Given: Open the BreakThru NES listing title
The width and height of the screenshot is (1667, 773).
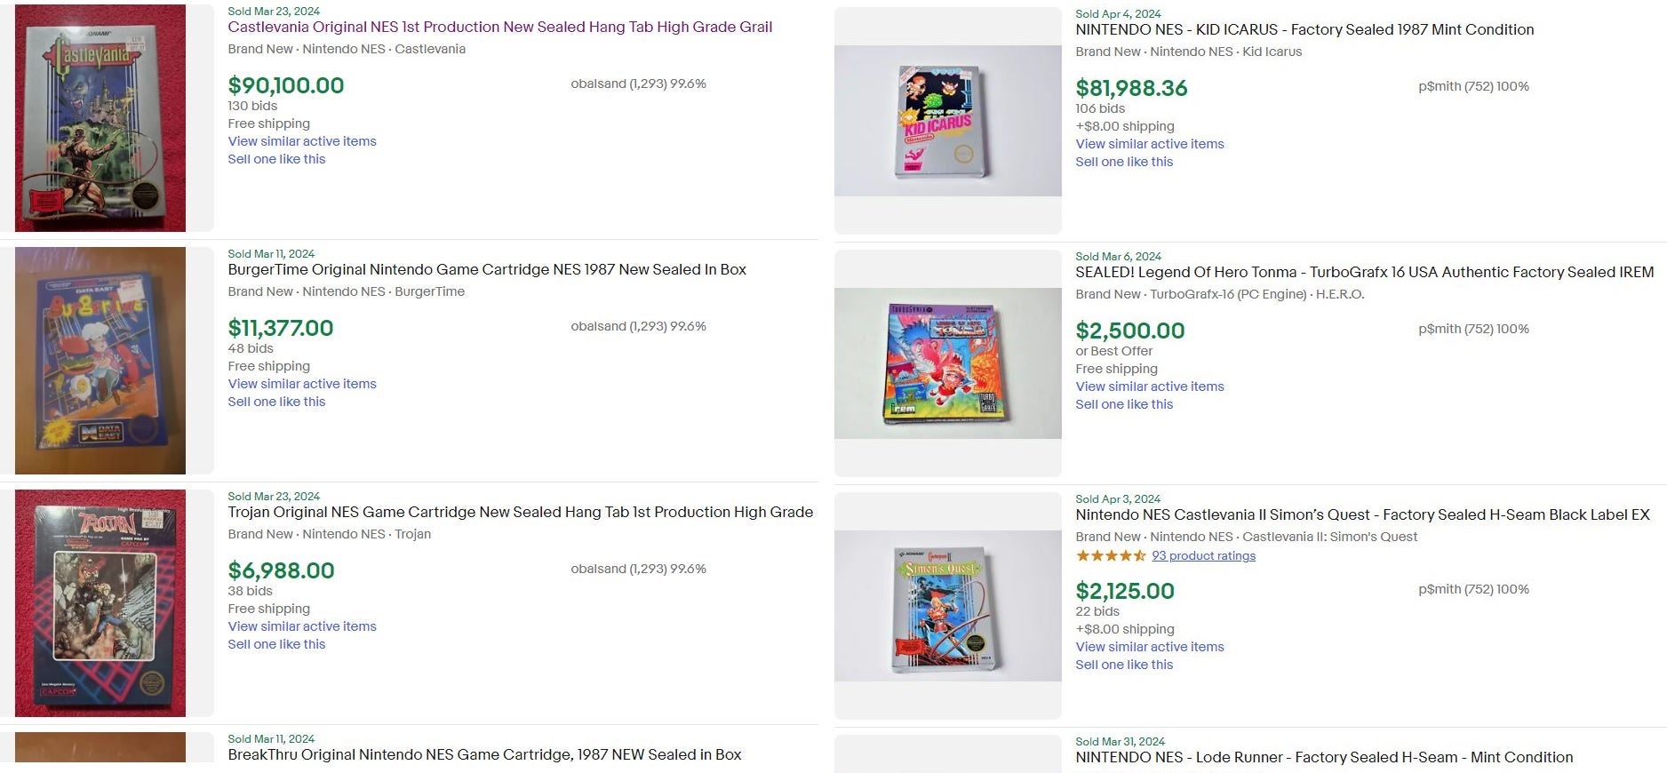Looking at the screenshot, I should 484,754.
